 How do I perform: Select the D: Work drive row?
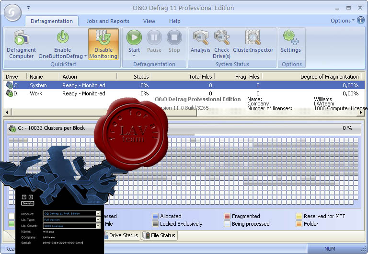[x=184, y=93]
